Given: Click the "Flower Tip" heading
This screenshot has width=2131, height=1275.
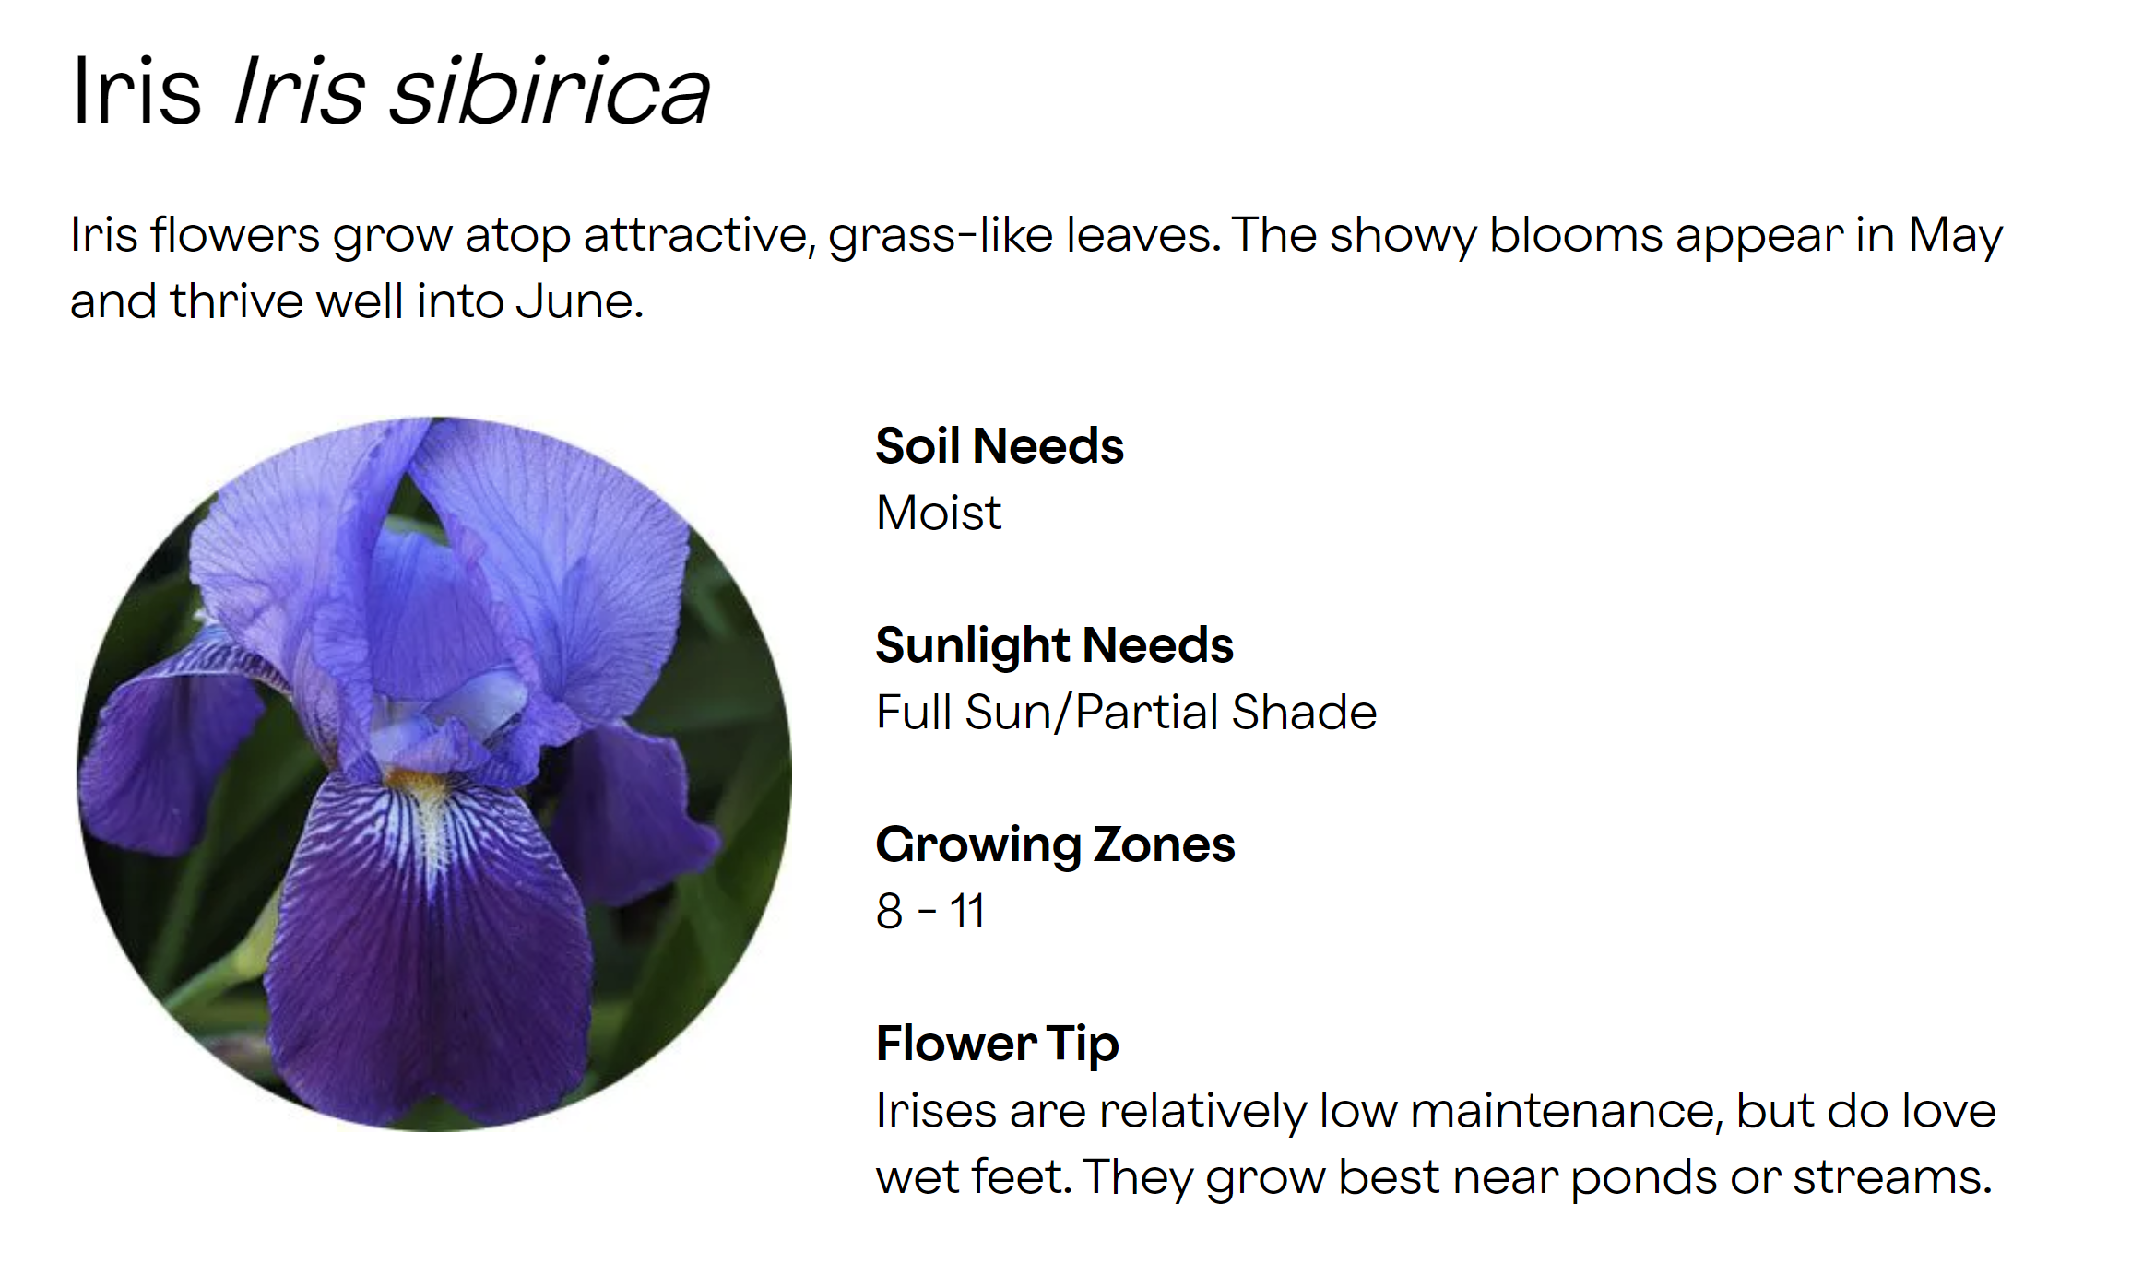Looking at the screenshot, I should click(997, 1044).
